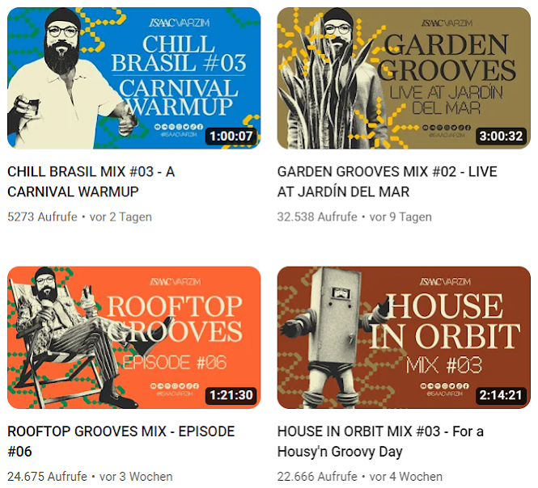Open the Garden Grooves thumbnail
The width and height of the screenshot is (538, 488).
pyautogui.click(x=404, y=78)
